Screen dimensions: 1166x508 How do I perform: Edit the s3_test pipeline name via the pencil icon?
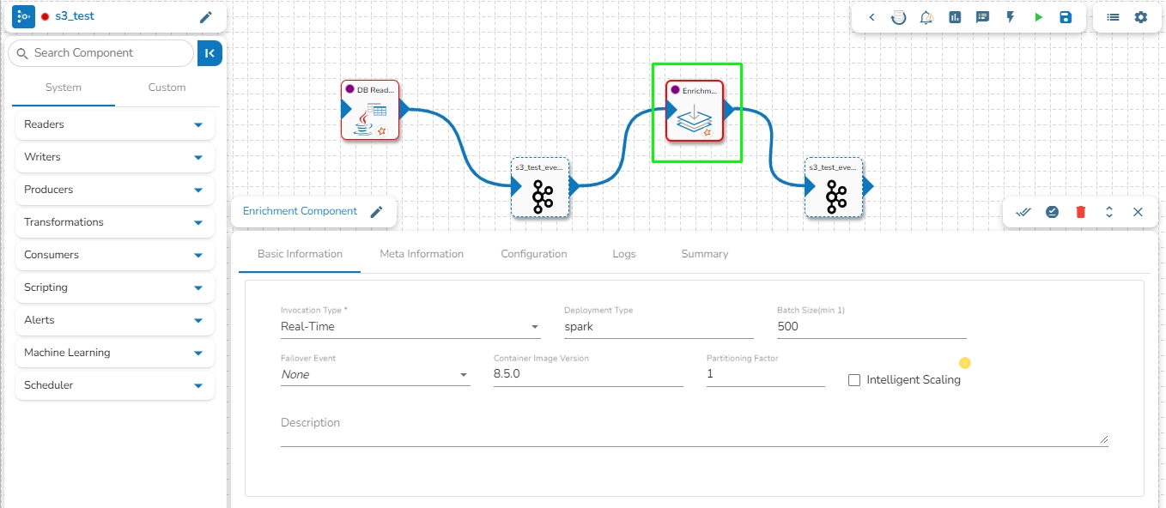[x=205, y=17]
